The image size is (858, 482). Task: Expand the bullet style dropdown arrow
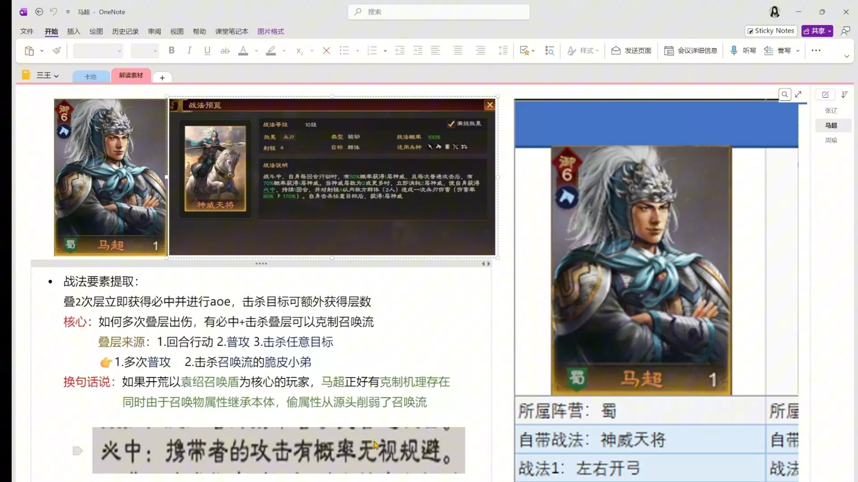[357, 51]
